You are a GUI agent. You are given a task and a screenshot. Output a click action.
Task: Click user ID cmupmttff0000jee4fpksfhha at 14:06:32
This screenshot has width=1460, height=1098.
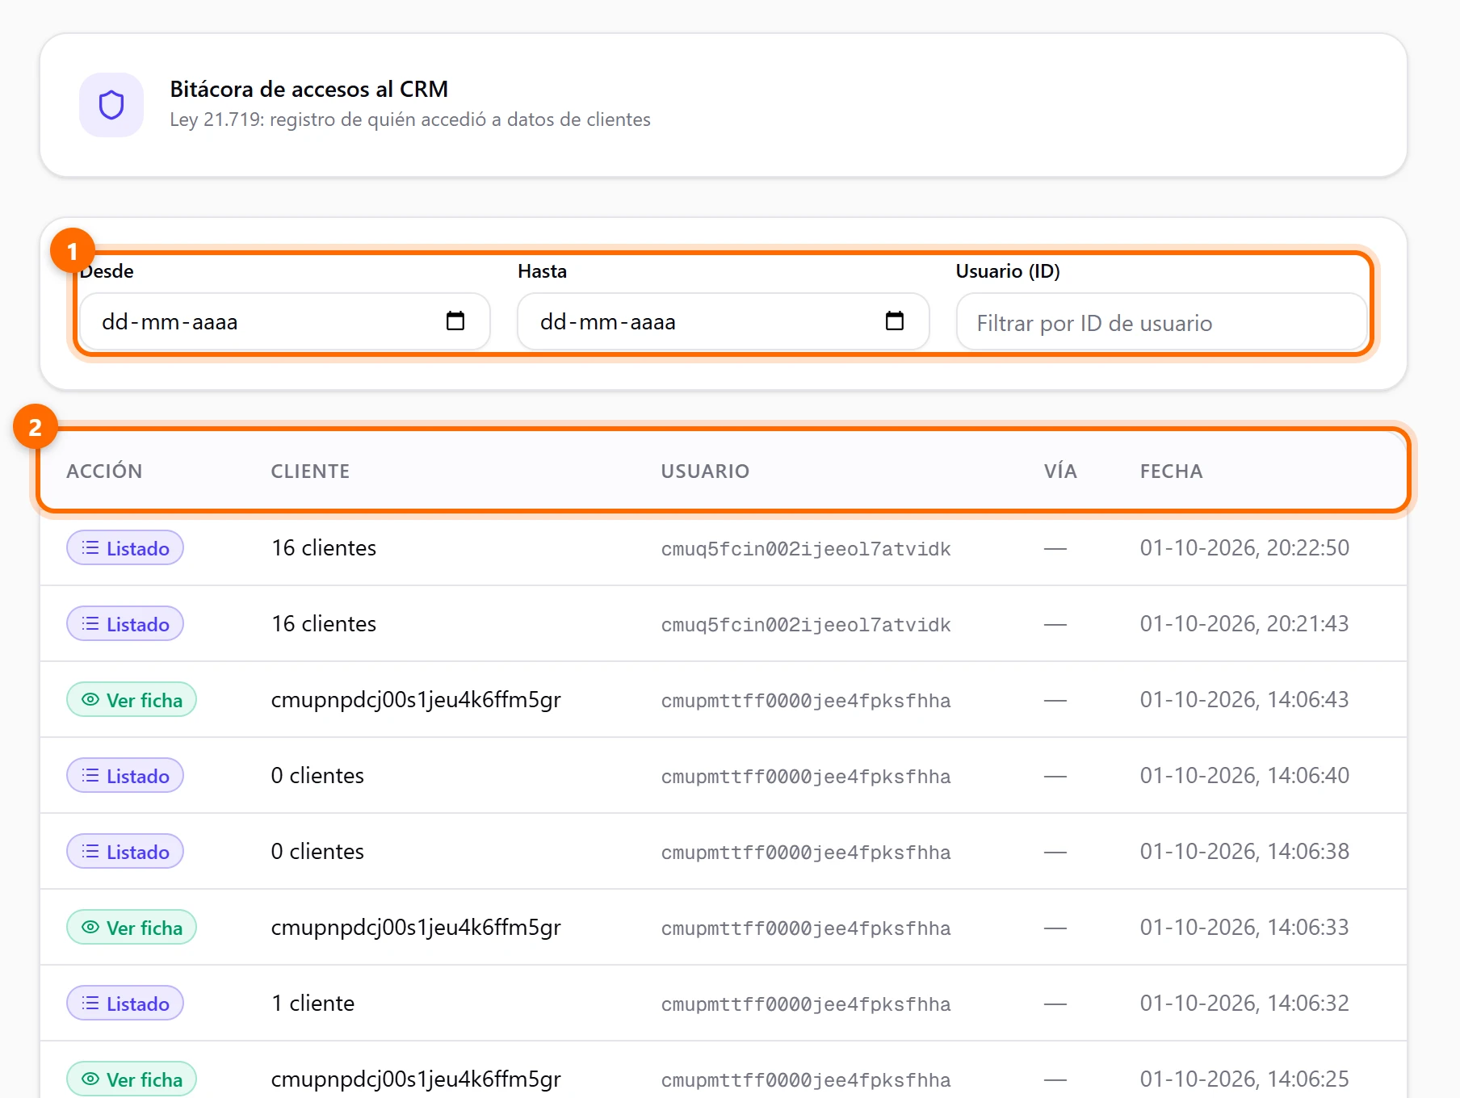click(806, 1004)
